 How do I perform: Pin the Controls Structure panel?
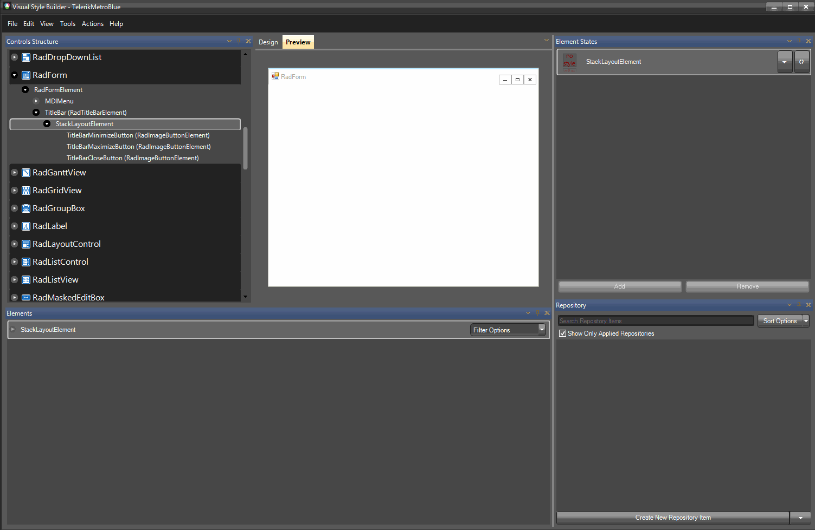[x=239, y=41]
